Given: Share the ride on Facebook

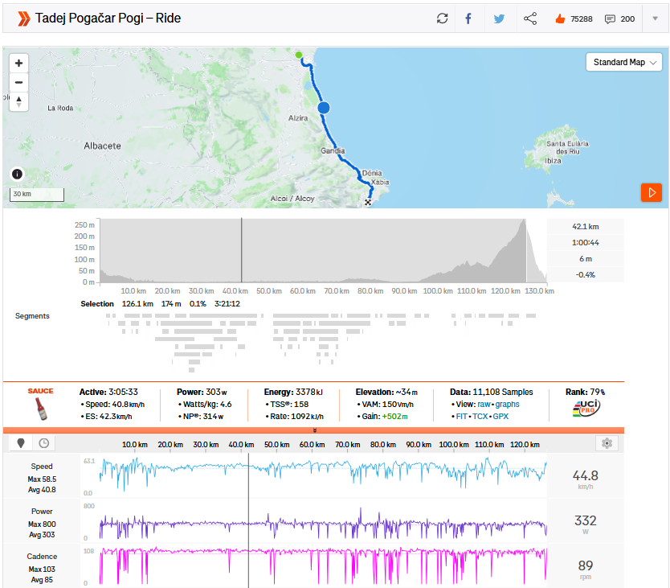Looking at the screenshot, I should (x=468, y=19).
